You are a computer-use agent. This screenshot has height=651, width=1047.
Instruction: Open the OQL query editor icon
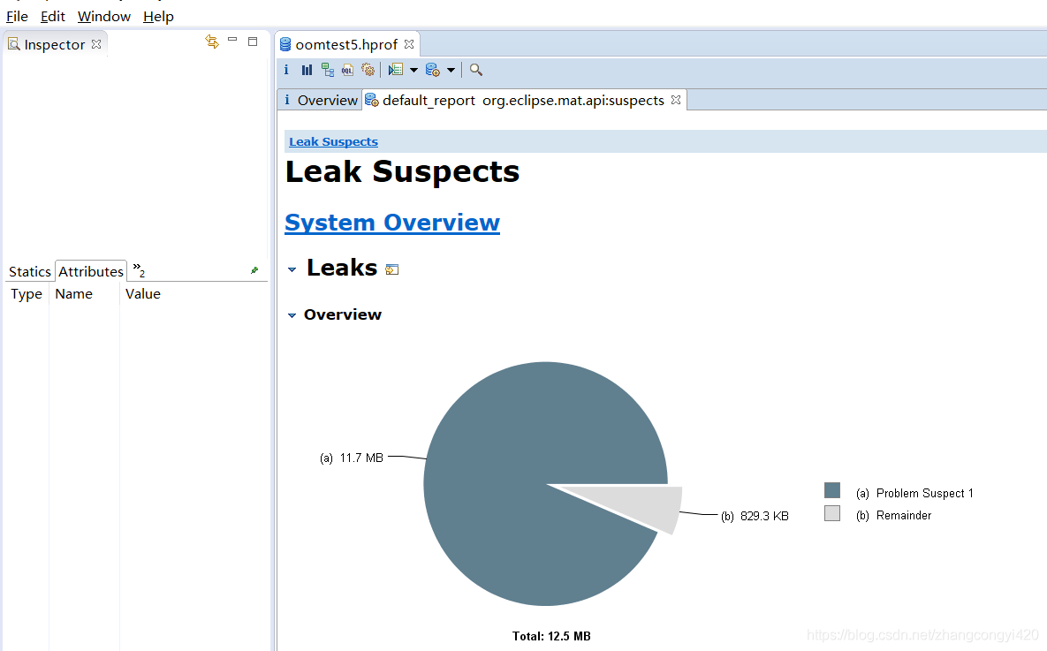click(x=347, y=70)
